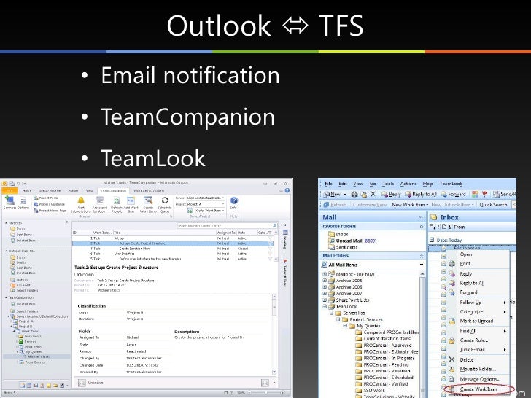
Task: Click the Refresh Project ribbon icon
Action: pyautogui.click(x=117, y=205)
